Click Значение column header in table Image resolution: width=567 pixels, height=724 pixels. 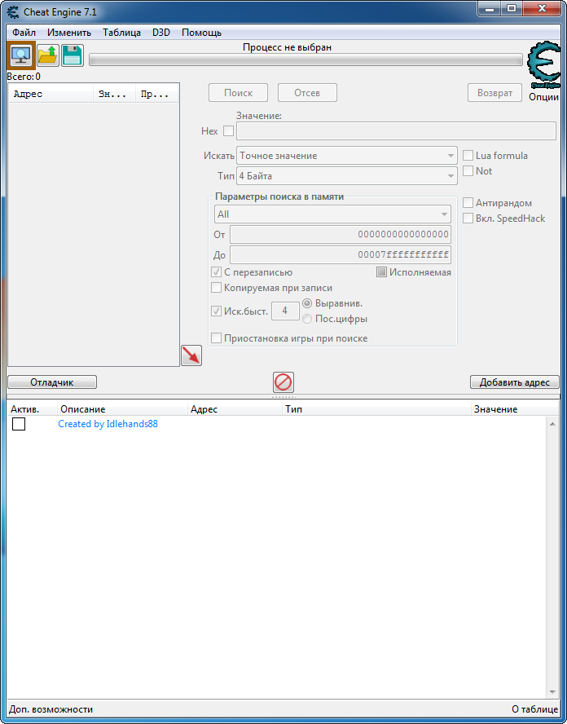(516, 409)
